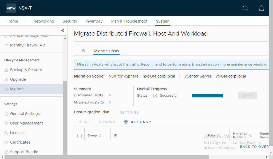Click the horizontal scrollbar right arrow
This screenshot has height=159, width=273.
click(266, 157)
